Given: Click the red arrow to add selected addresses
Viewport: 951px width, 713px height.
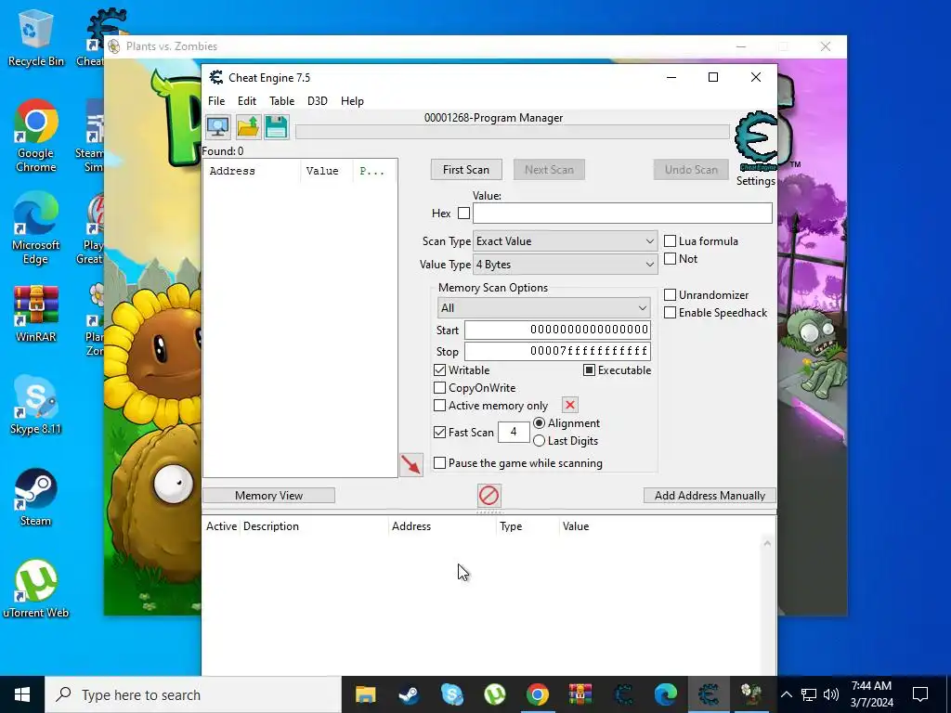Looking at the screenshot, I should 410,465.
